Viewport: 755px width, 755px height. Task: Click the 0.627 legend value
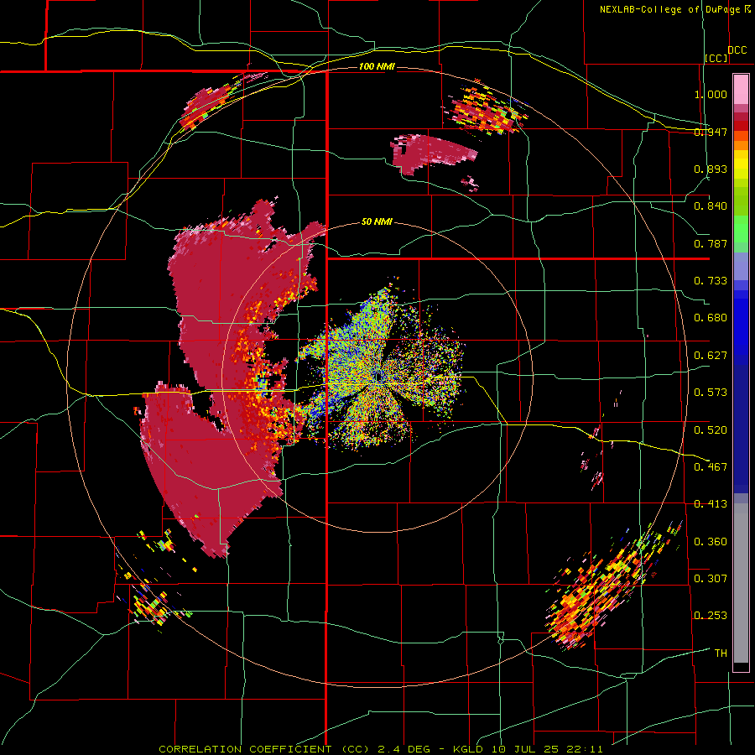[711, 356]
